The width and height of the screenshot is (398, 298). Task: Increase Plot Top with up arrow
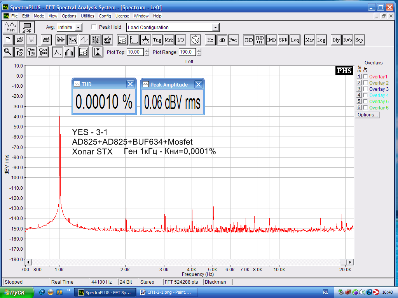pyautogui.click(x=147, y=50)
